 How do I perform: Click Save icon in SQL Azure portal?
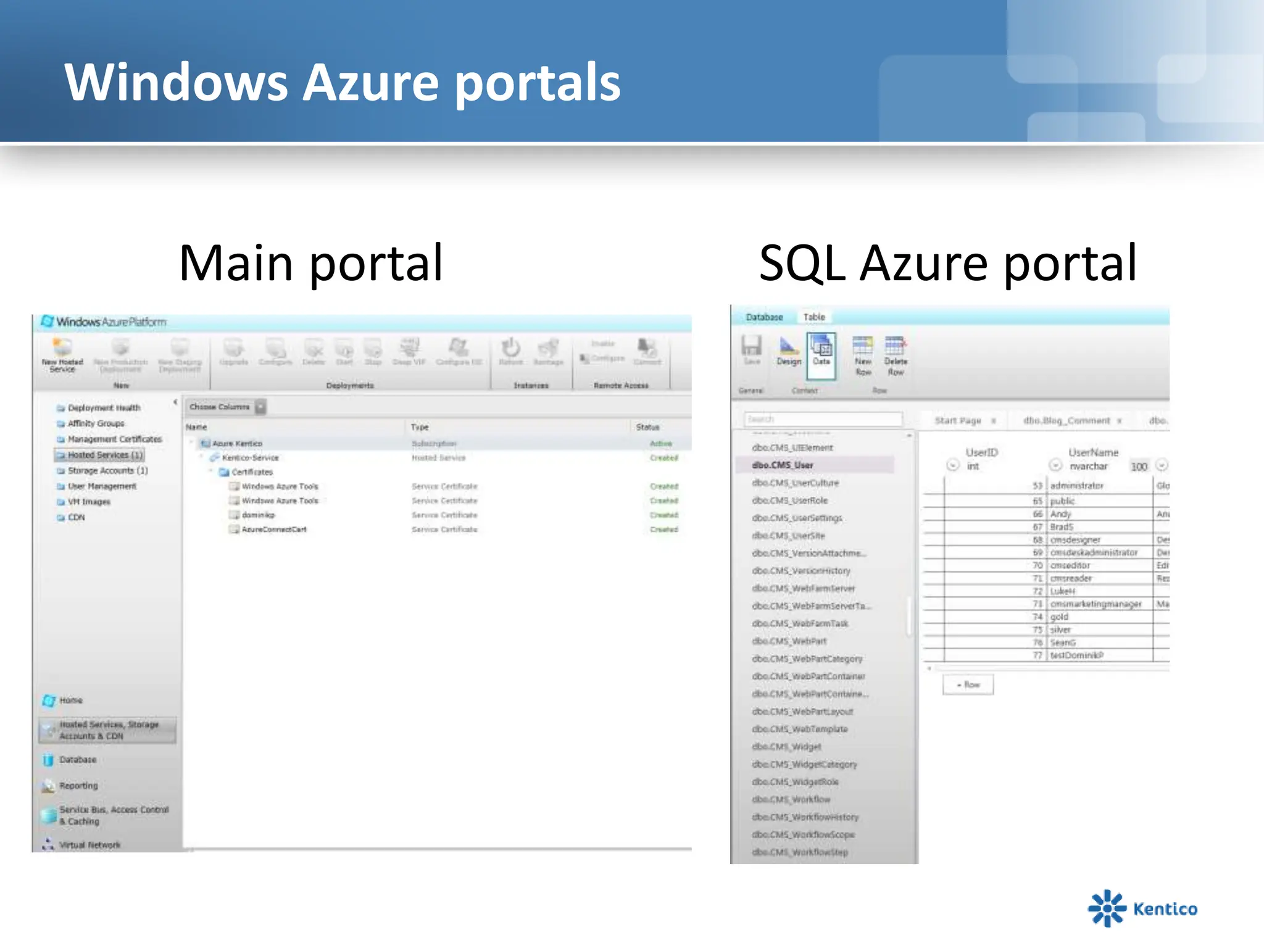tap(751, 346)
